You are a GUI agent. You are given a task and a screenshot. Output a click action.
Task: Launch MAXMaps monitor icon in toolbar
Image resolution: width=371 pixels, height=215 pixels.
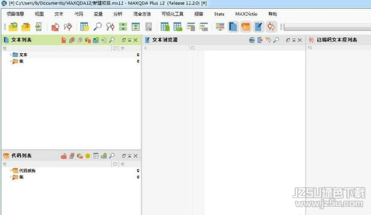220,27
